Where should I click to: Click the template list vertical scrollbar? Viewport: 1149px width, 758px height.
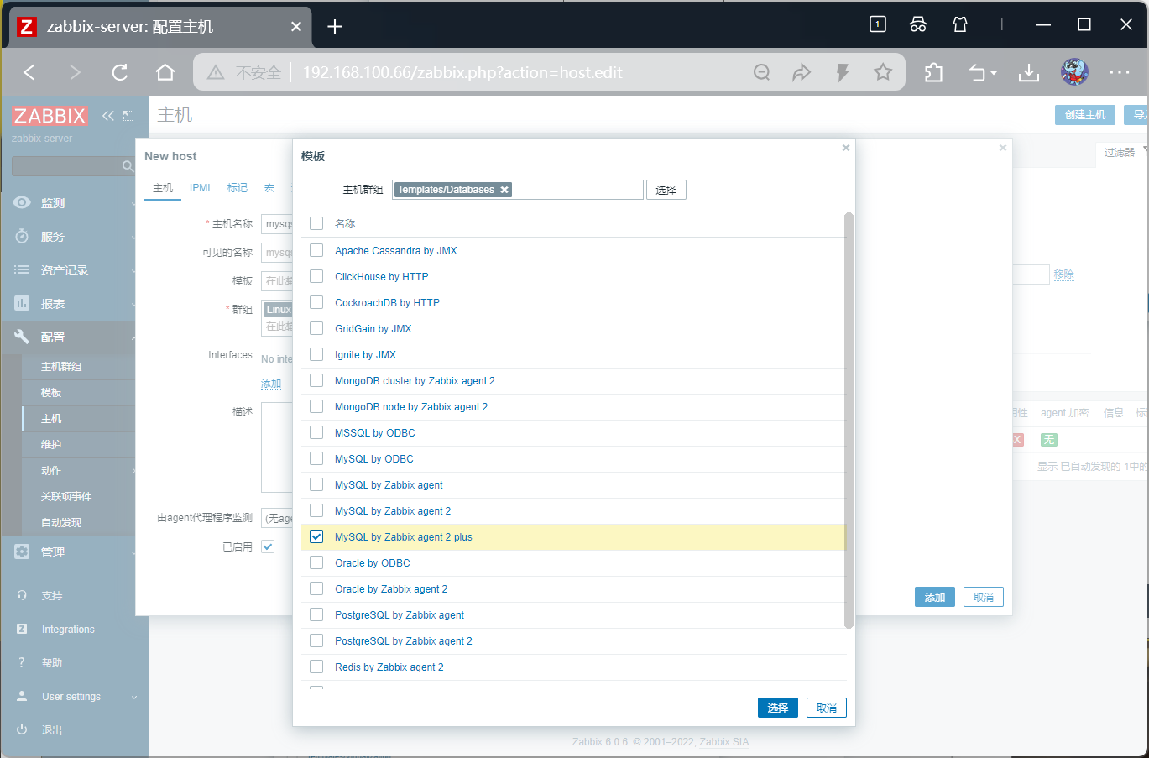849,420
